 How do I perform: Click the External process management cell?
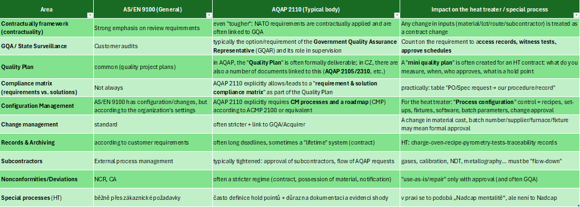coord(153,161)
